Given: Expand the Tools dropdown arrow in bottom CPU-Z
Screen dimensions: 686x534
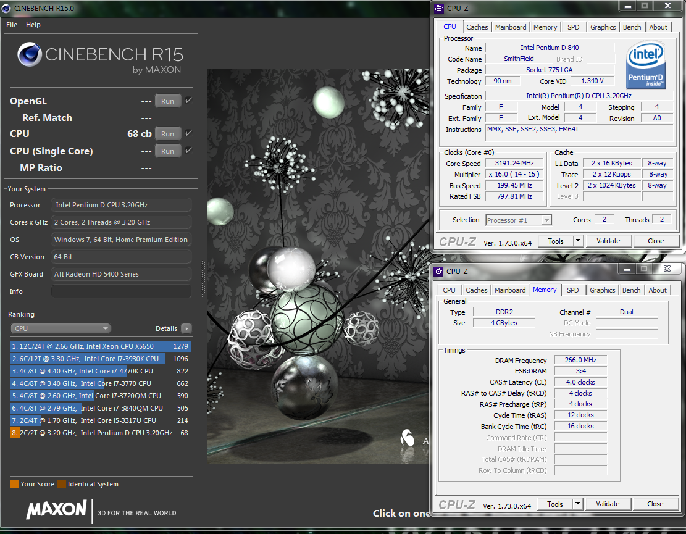Looking at the screenshot, I should point(578,504).
